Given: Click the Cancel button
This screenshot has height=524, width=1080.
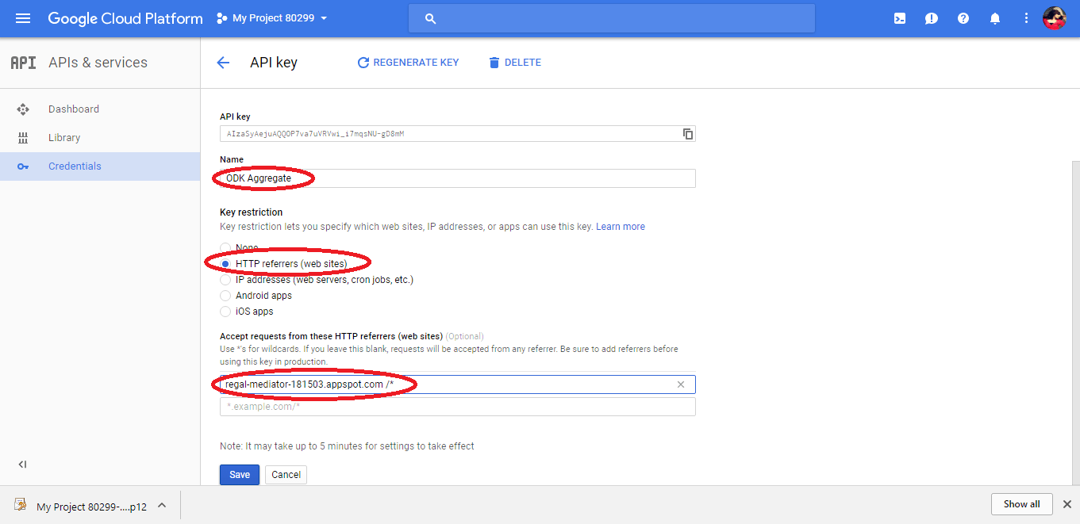Looking at the screenshot, I should [x=286, y=475].
